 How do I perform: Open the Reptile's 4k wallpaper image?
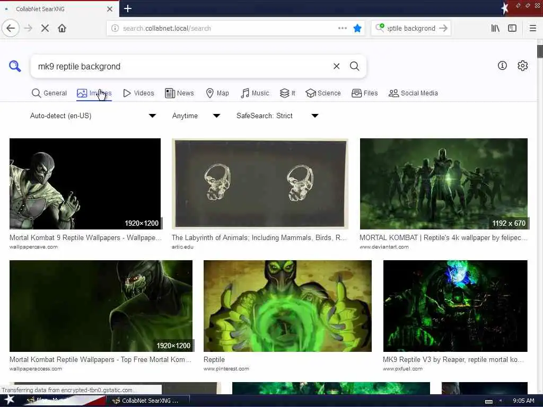444,184
